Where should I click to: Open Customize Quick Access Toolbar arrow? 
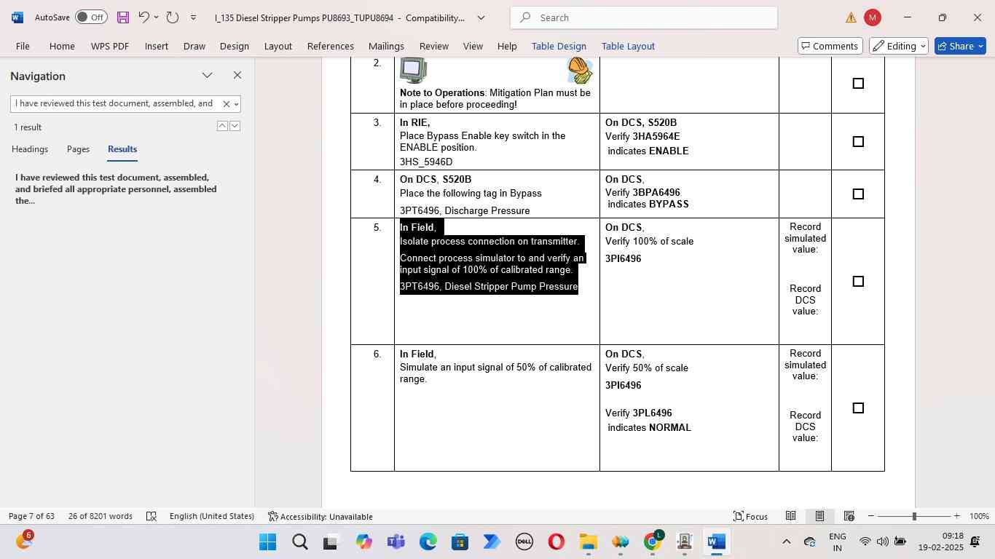(193, 17)
